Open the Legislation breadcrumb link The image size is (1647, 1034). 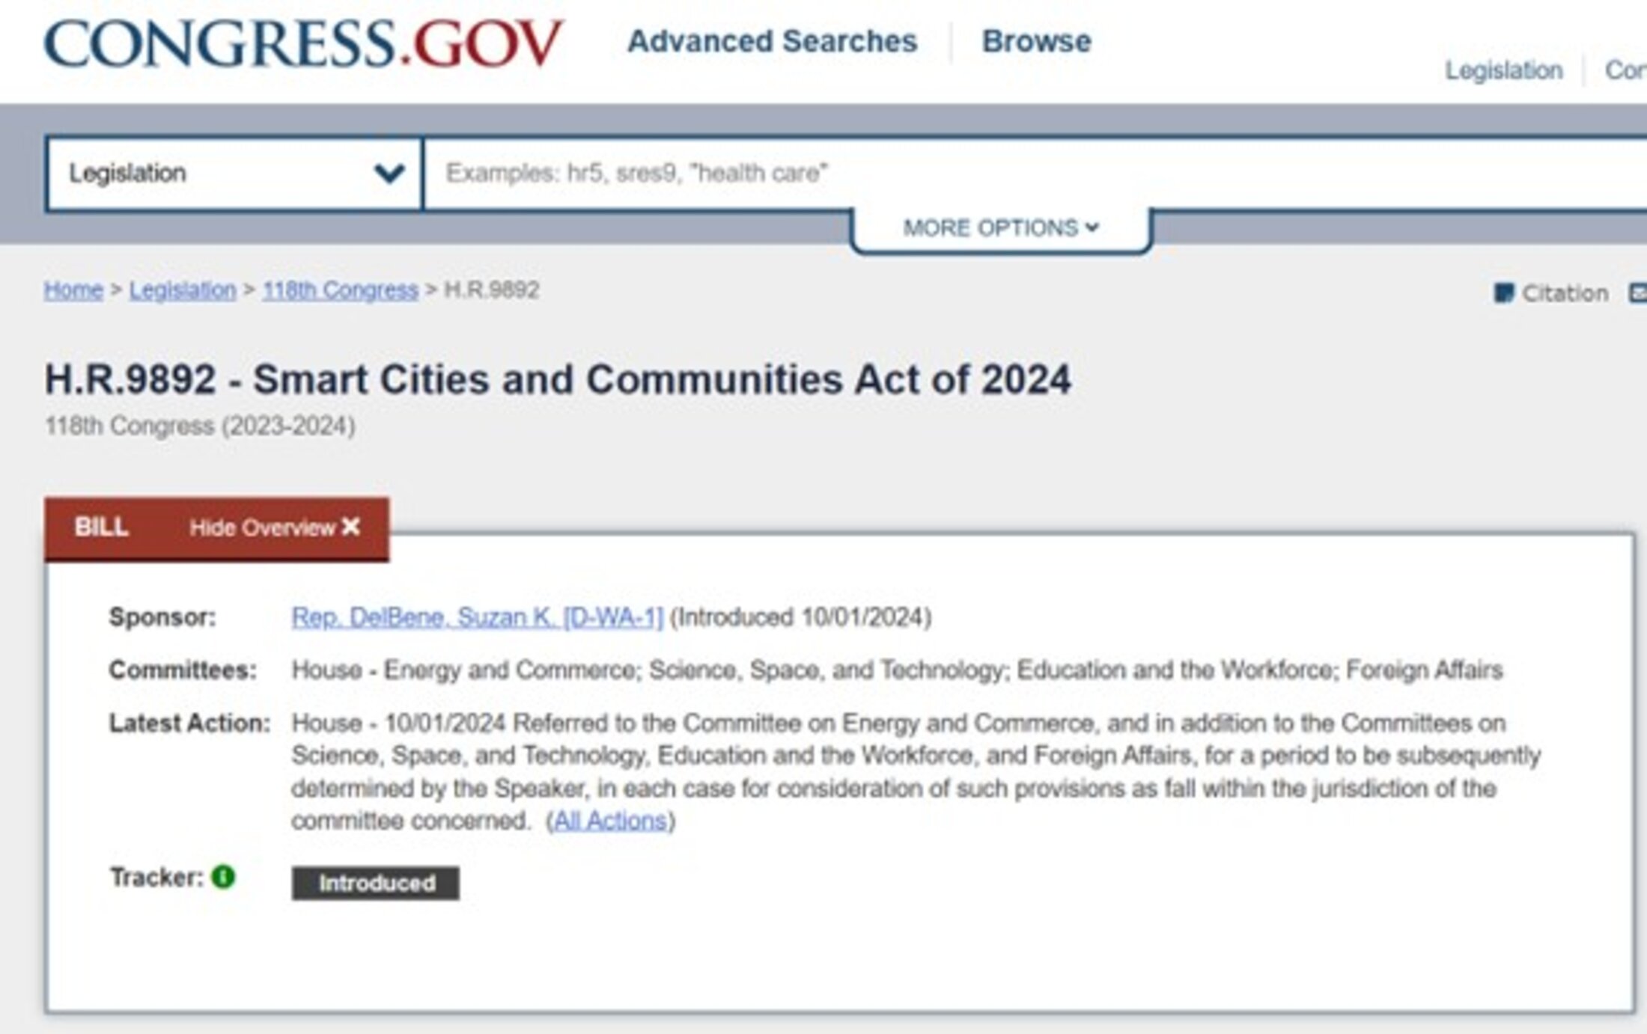[x=183, y=290]
